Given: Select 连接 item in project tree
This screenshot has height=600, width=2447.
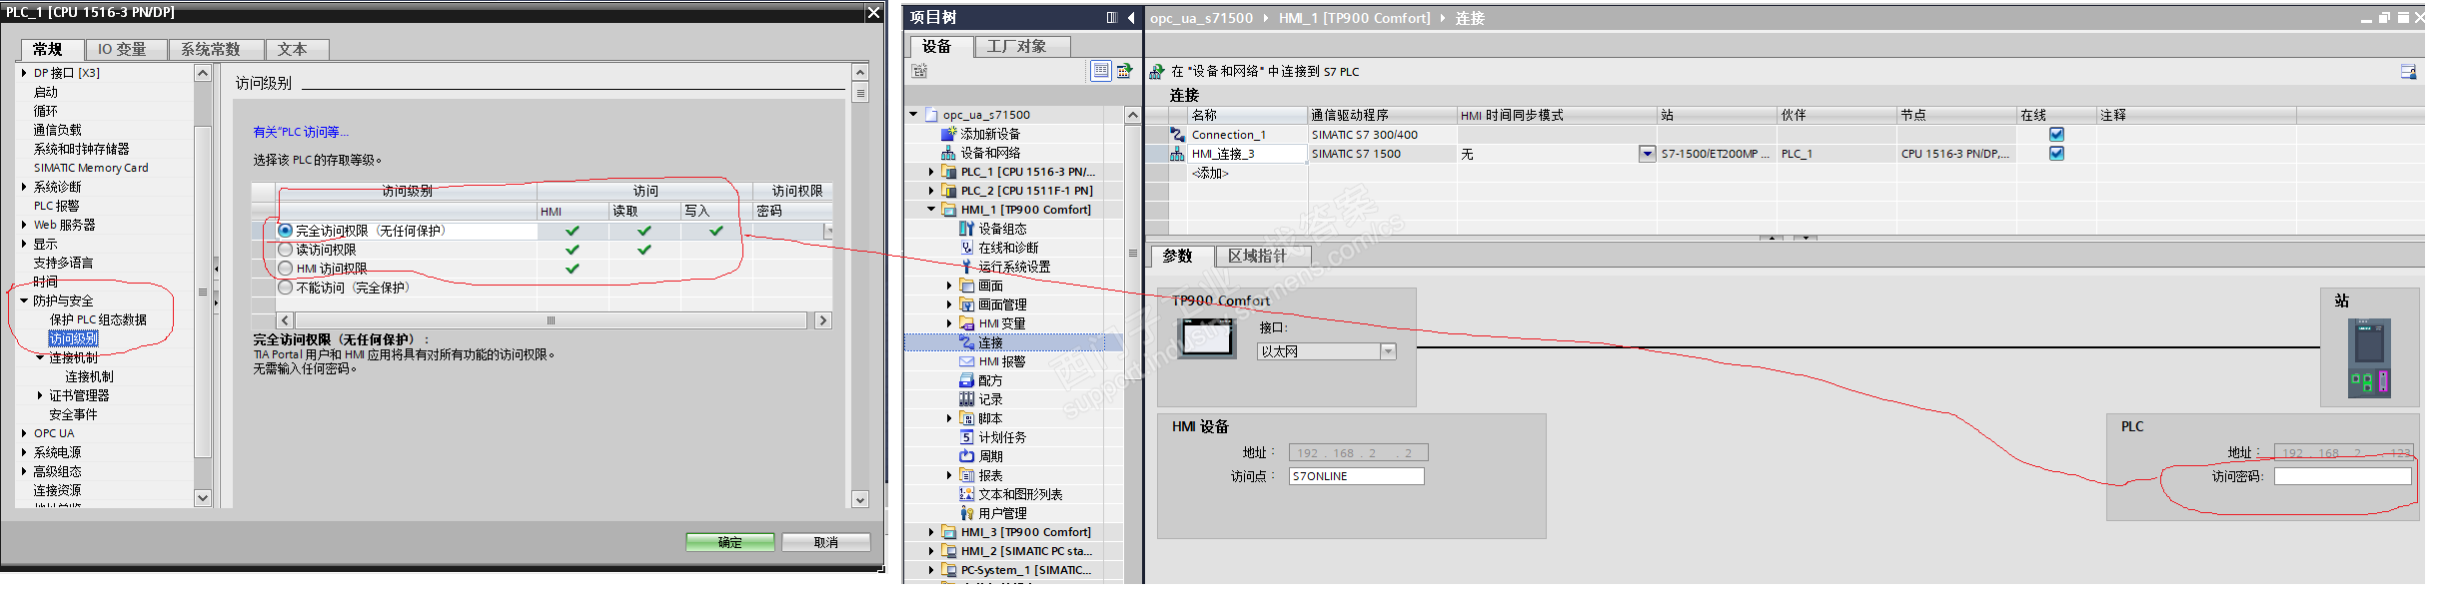Looking at the screenshot, I should coord(990,342).
